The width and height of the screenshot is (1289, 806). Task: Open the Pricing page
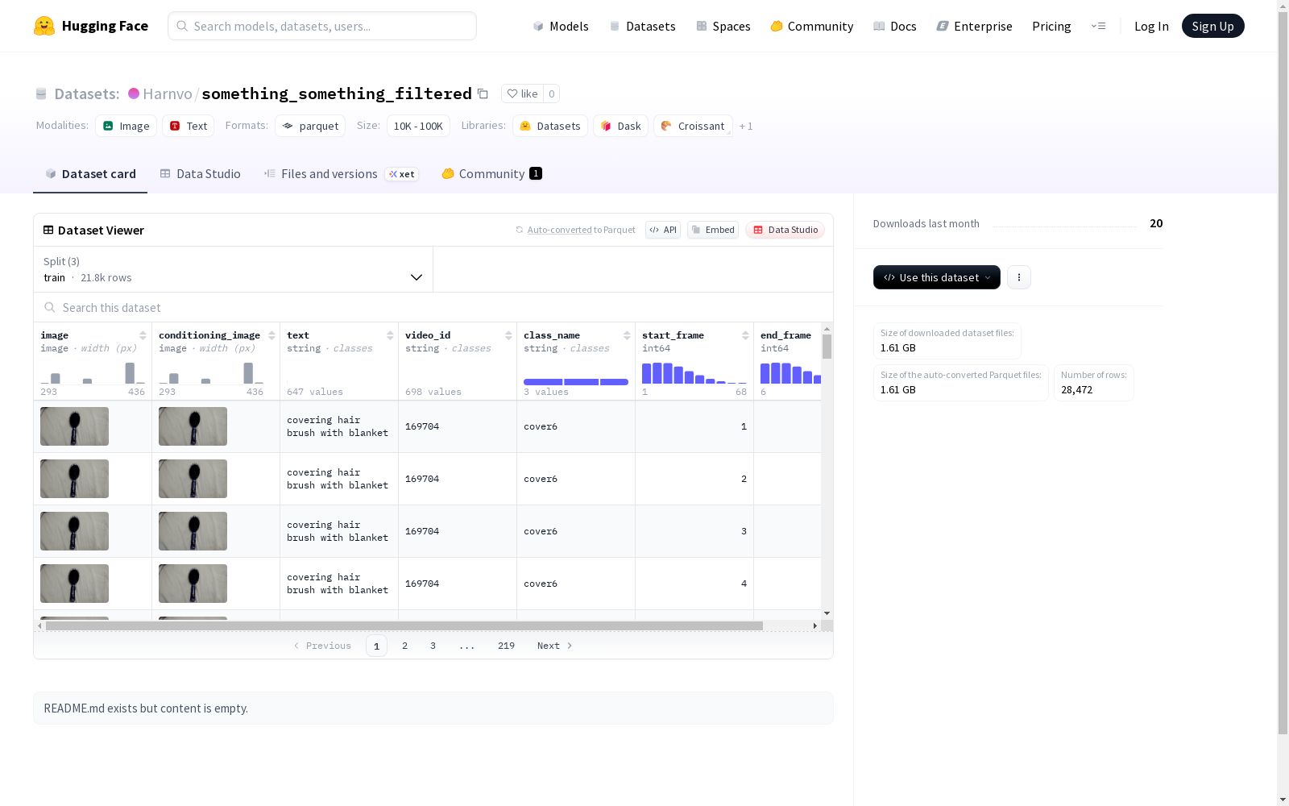click(x=1051, y=26)
